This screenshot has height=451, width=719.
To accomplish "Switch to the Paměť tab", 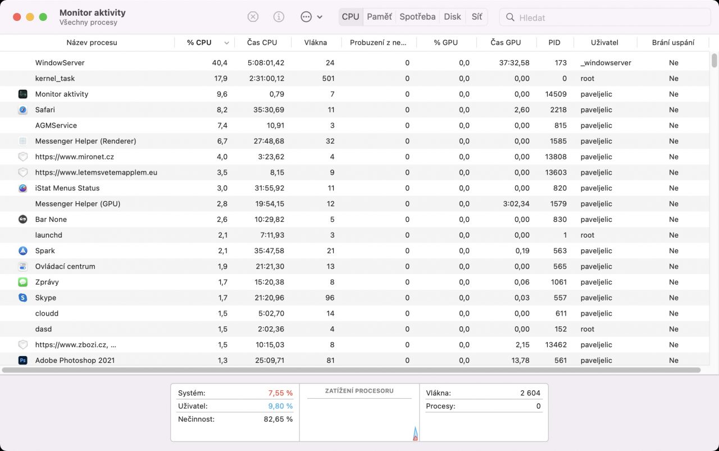I will pyautogui.click(x=379, y=17).
